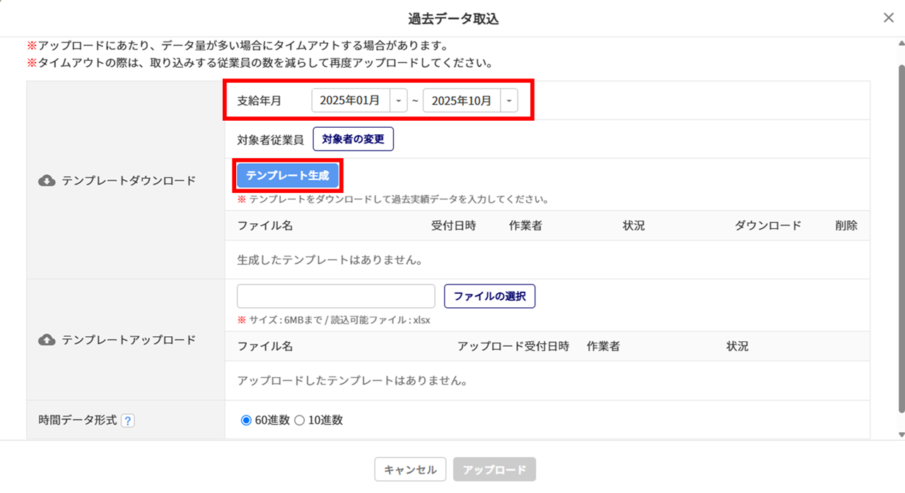This screenshot has width=905, height=493.
Task: Click the scrollbar down arrow
Action: 900,434
